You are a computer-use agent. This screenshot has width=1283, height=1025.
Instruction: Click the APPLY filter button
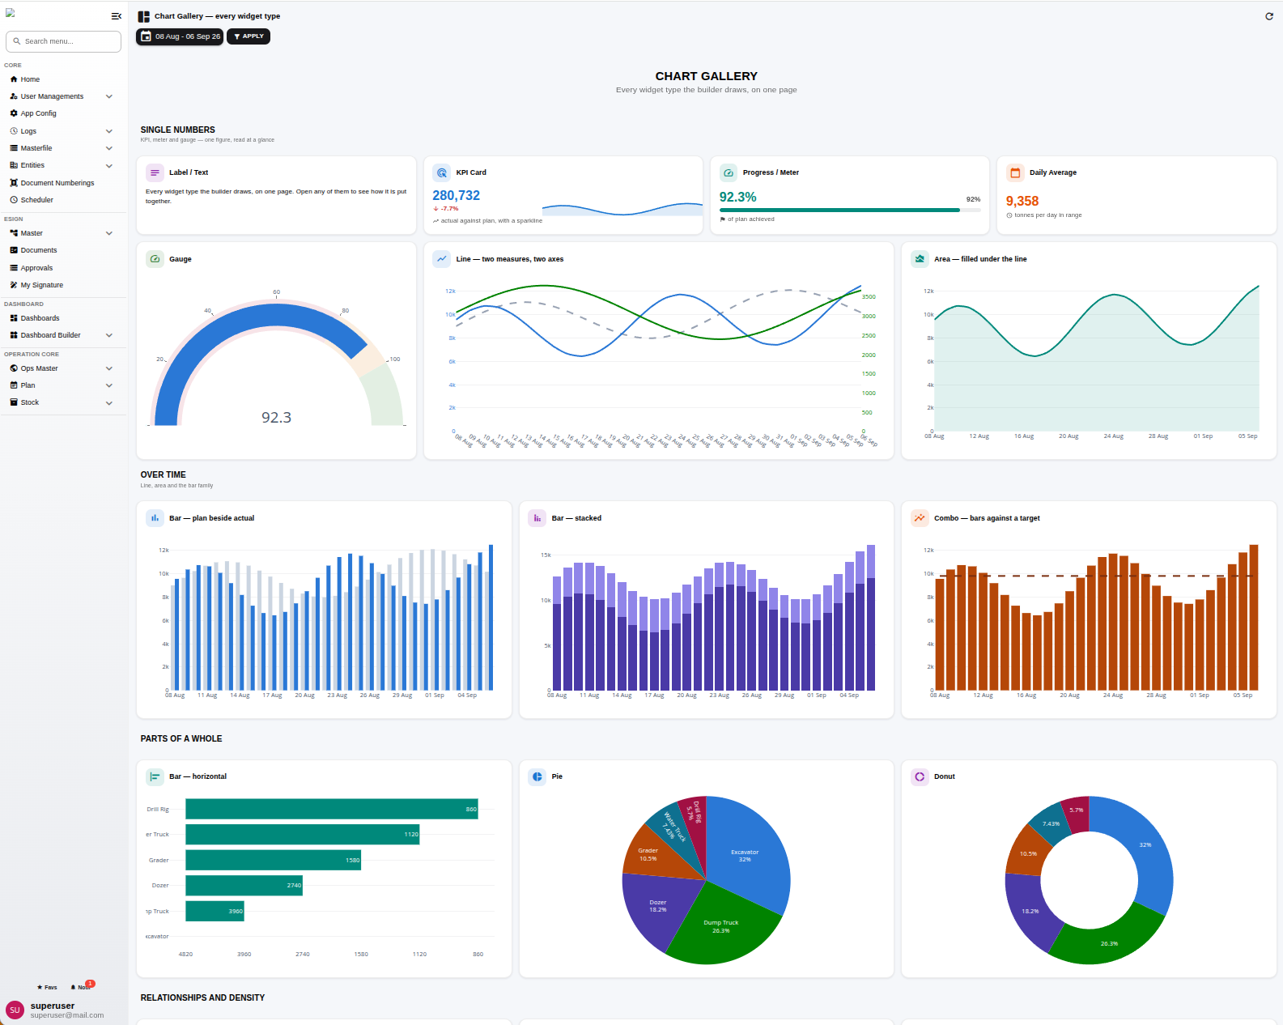pos(249,36)
